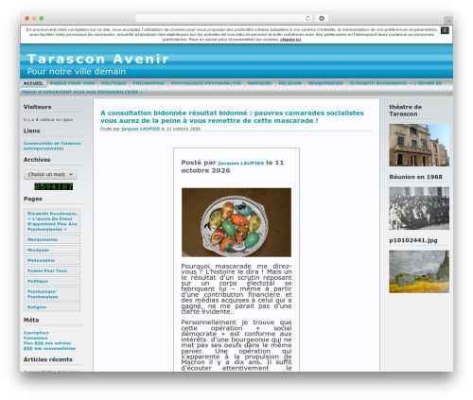Open Musiques in the navigation bar
Viewport: 473px width, 400px height.
(259, 83)
